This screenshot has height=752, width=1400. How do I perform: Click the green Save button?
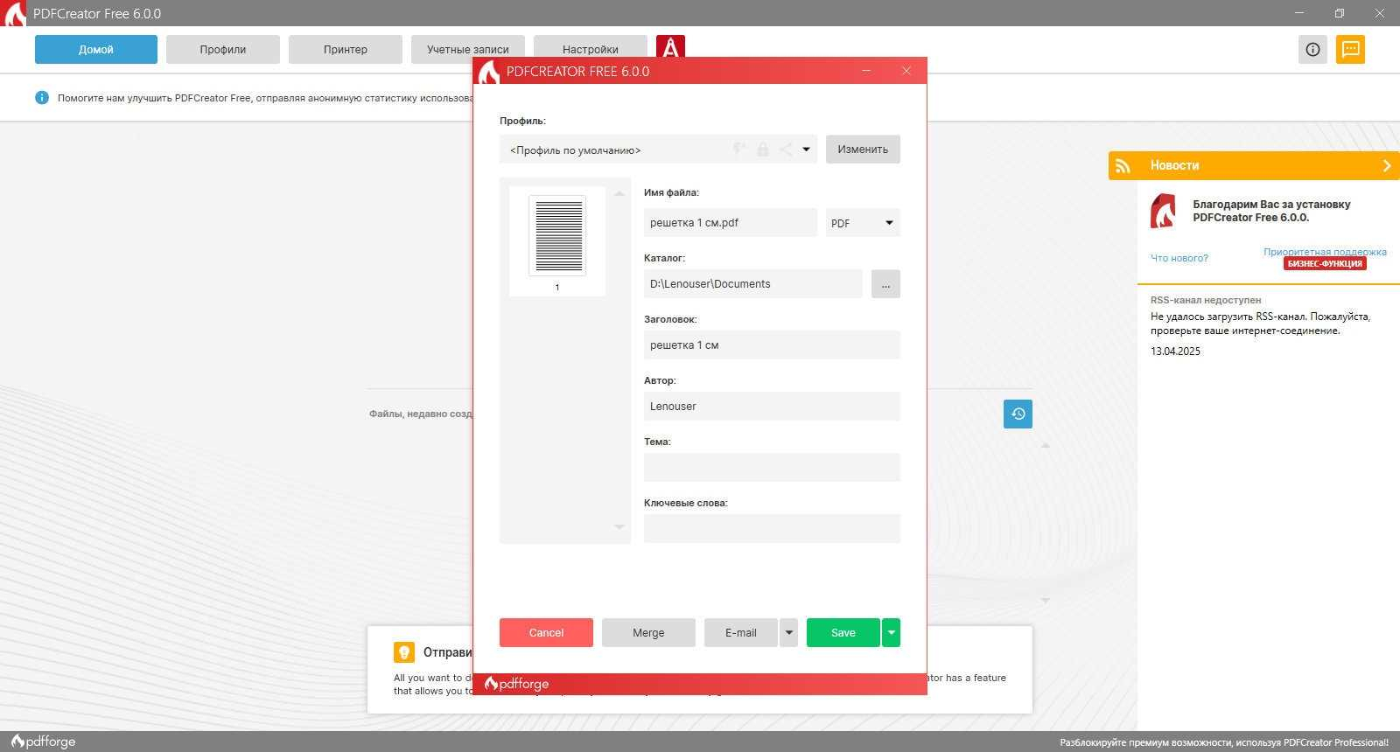pos(843,633)
